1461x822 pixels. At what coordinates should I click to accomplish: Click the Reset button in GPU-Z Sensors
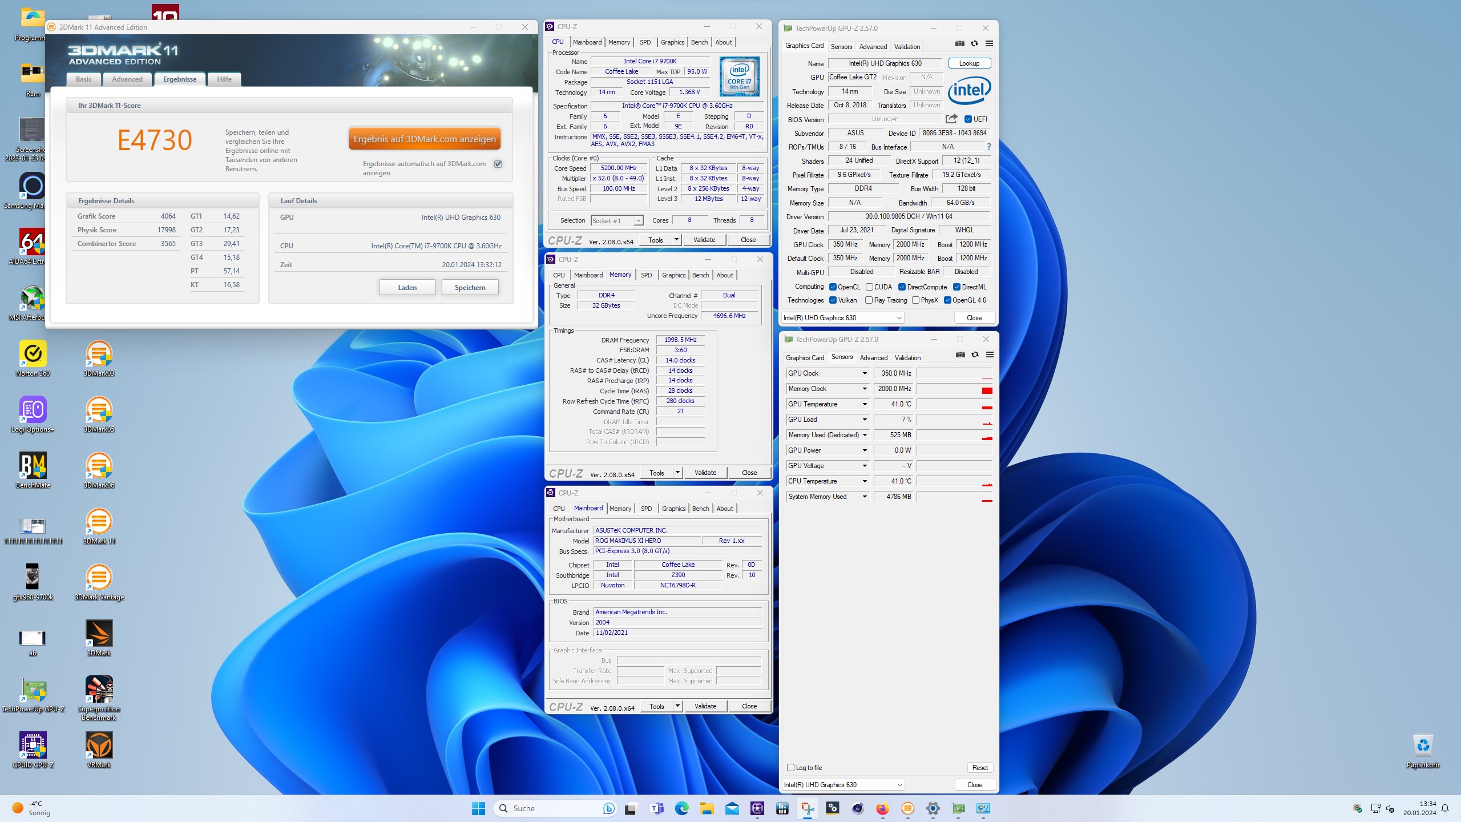(980, 768)
